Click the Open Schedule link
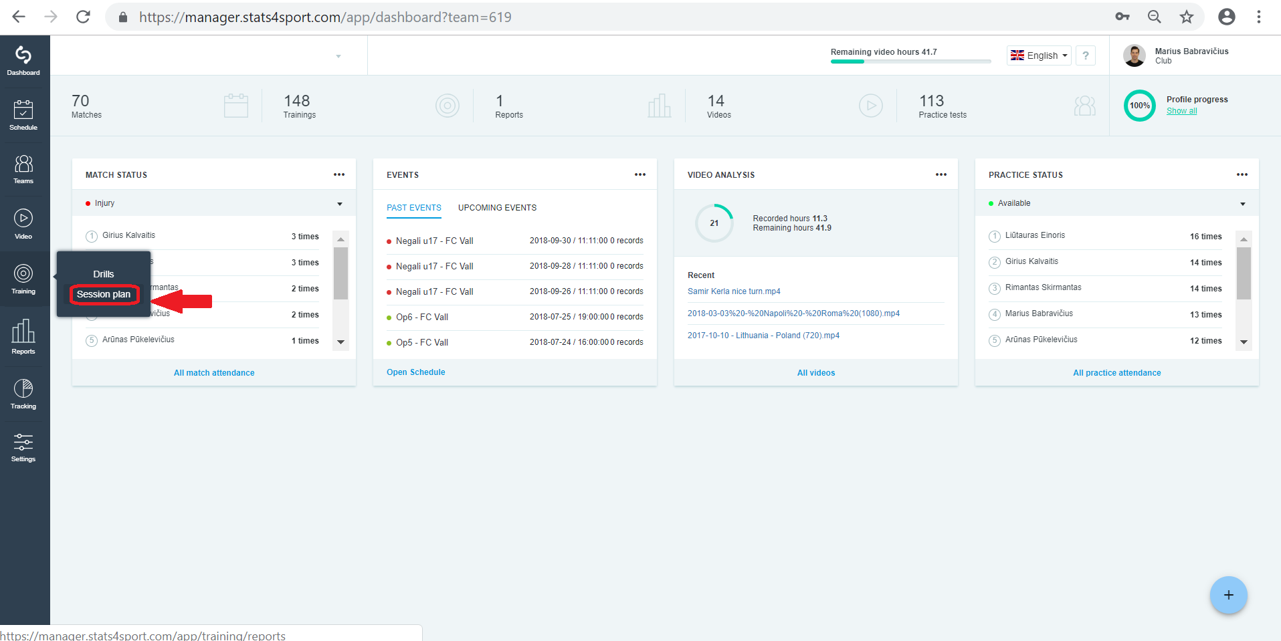 point(416,372)
